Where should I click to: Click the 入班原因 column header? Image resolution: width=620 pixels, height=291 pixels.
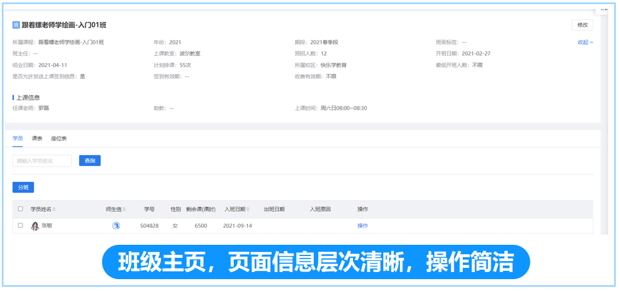coord(320,209)
